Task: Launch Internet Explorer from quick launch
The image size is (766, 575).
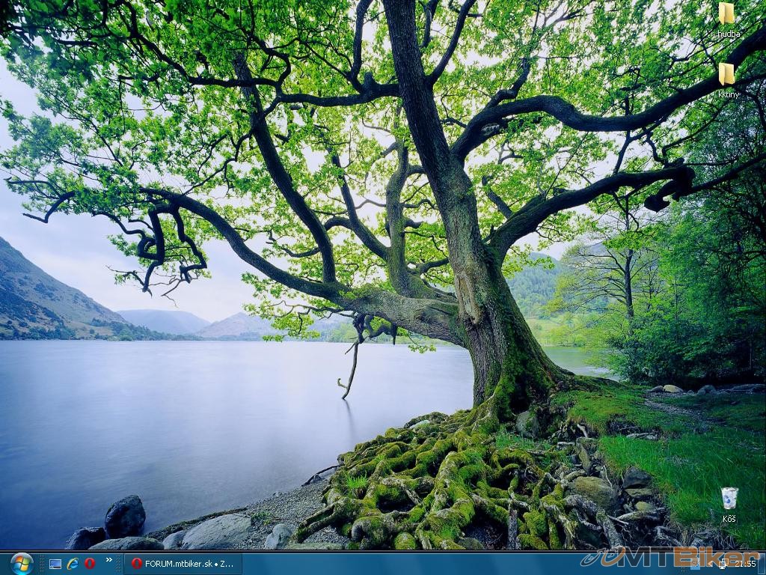Action: tap(73, 564)
